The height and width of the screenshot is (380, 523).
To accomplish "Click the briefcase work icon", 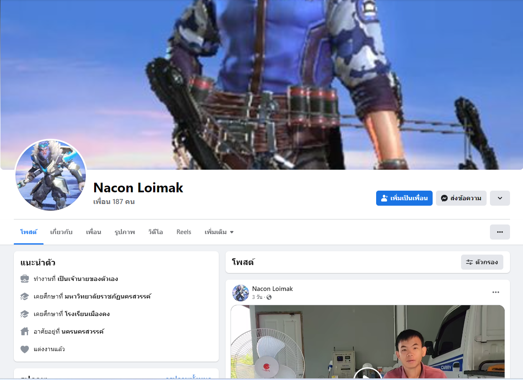I will pos(25,279).
